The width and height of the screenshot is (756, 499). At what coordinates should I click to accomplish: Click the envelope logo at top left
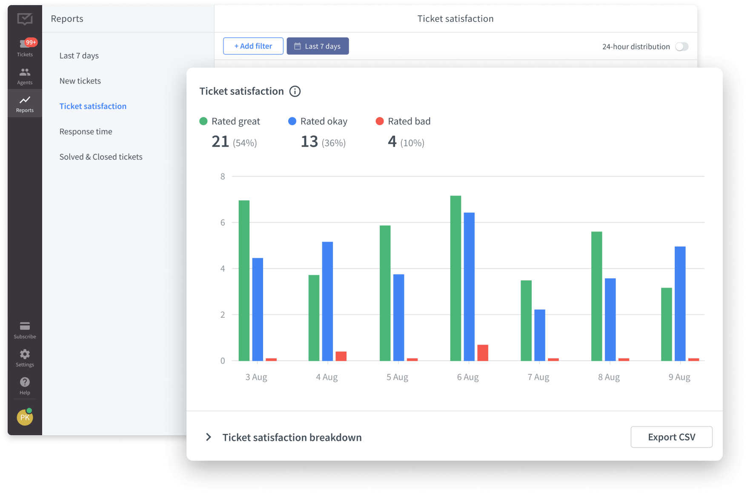pyautogui.click(x=24, y=19)
